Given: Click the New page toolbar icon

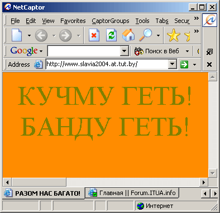Looking at the screenshot, I should [x=17, y=35].
